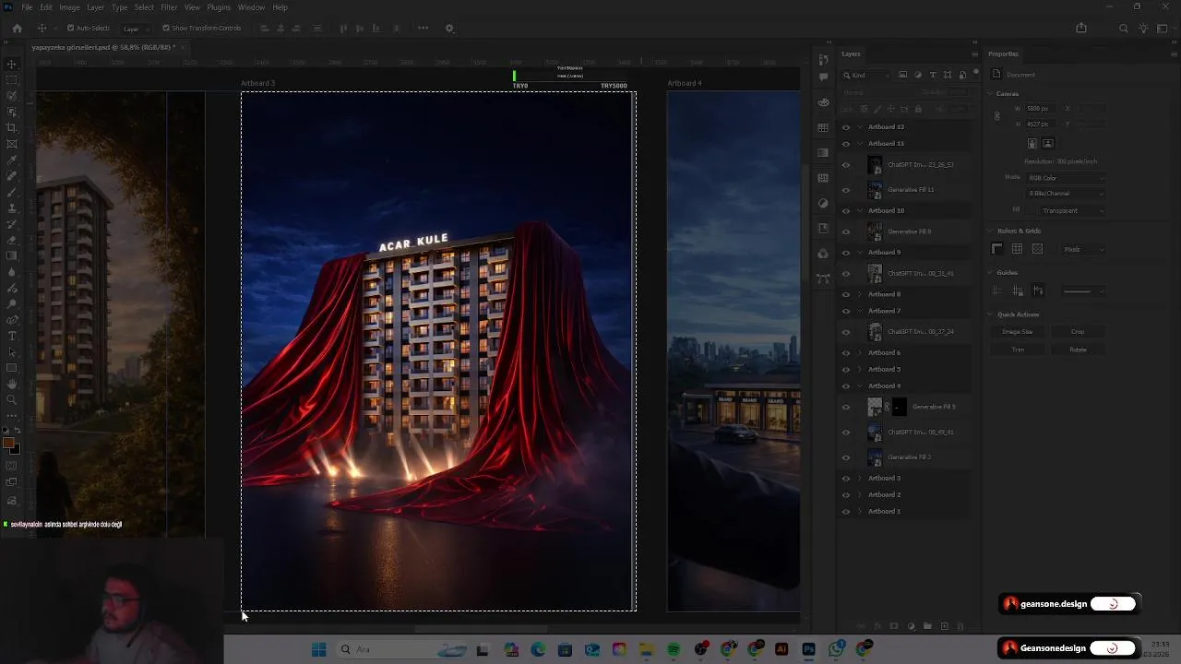Expand the Artboard 8 group
The image size is (1181, 664).
tap(860, 294)
